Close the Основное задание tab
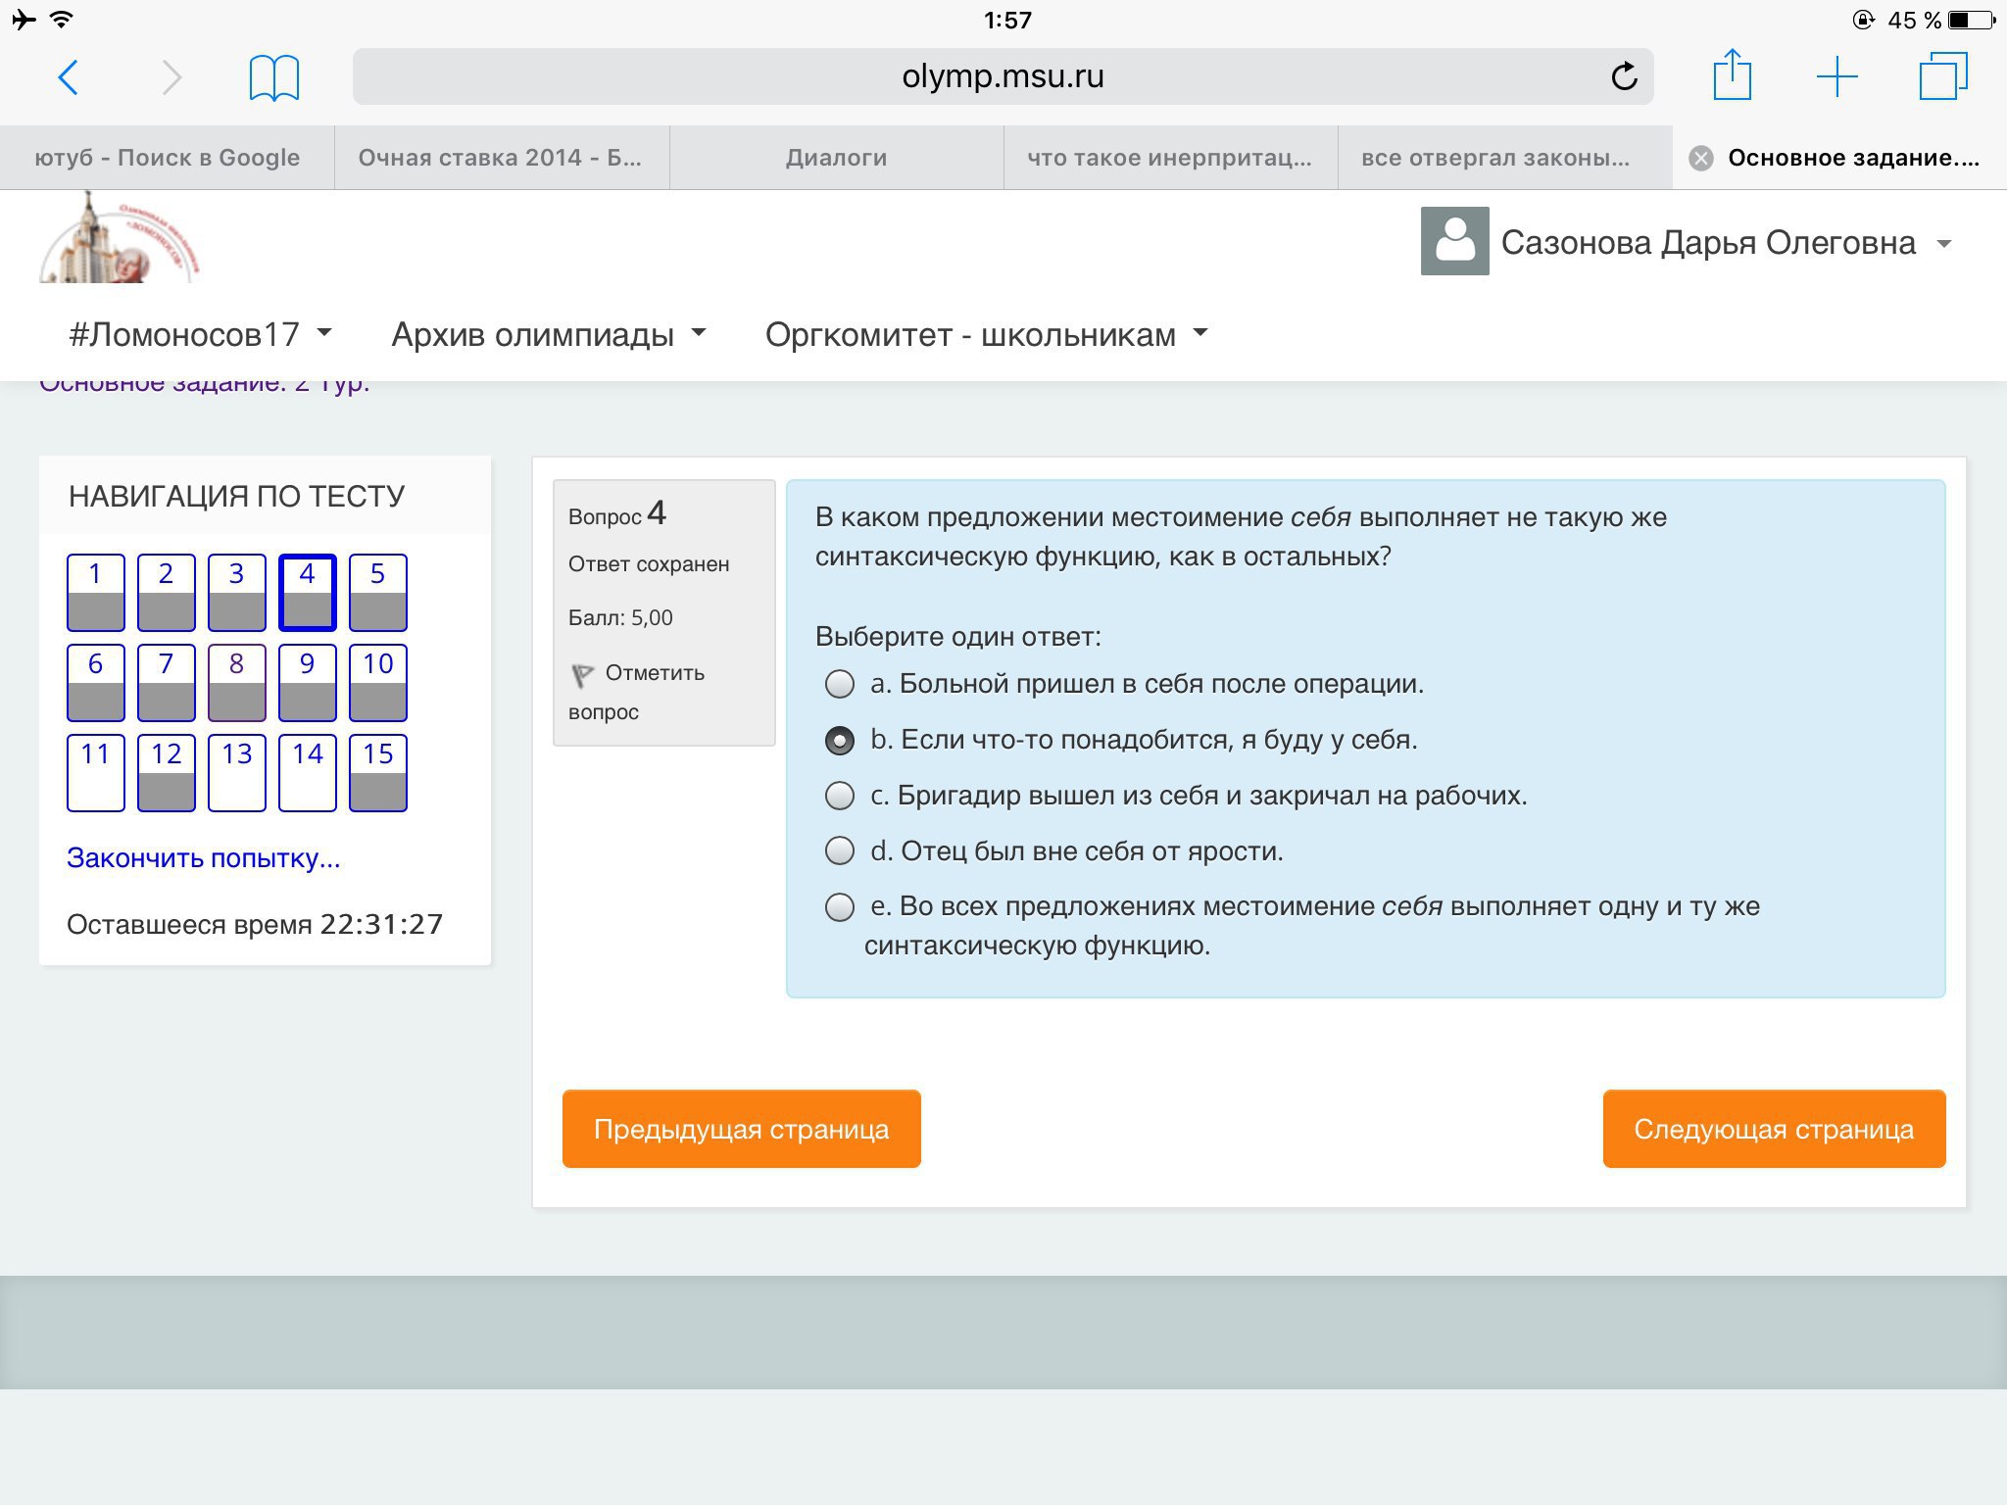The width and height of the screenshot is (2007, 1505). (1701, 158)
